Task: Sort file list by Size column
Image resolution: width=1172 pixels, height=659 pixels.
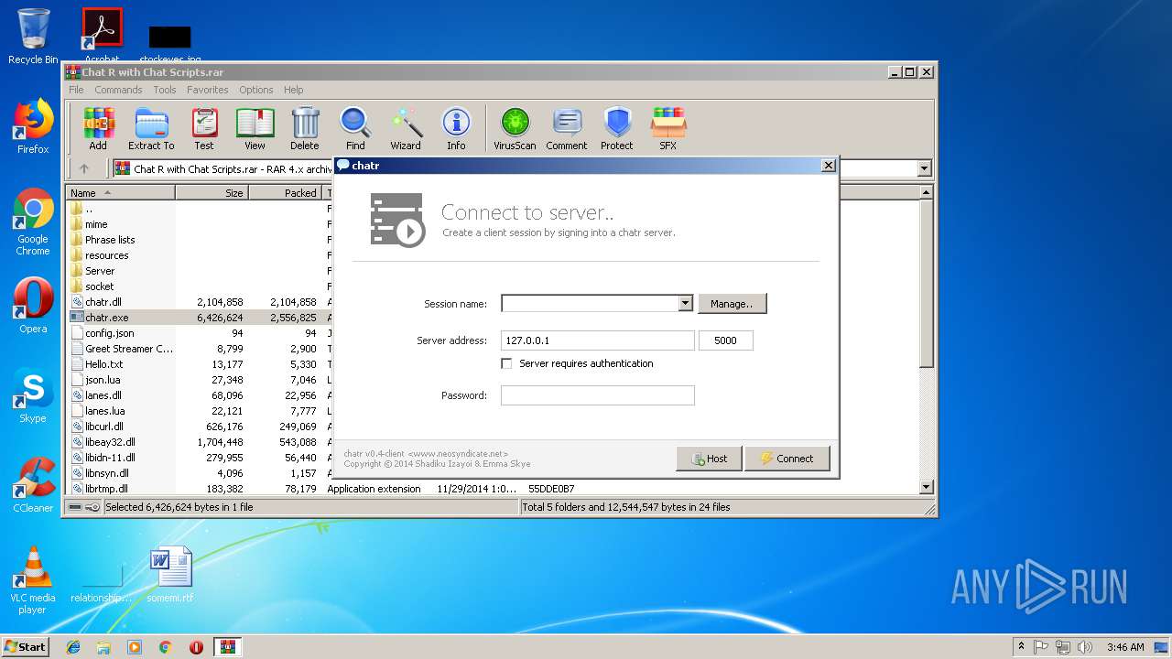Action: pyautogui.click(x=212, y=193)
